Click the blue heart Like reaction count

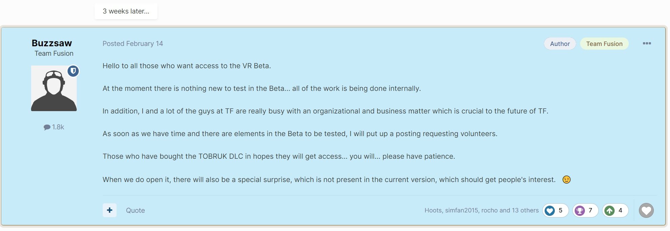(555, 210)
